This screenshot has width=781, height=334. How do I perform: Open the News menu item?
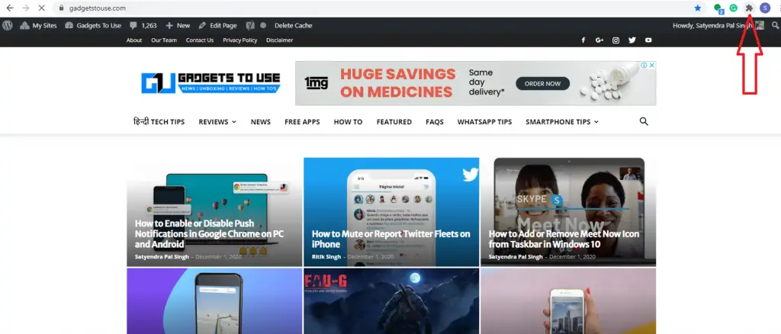261,122
